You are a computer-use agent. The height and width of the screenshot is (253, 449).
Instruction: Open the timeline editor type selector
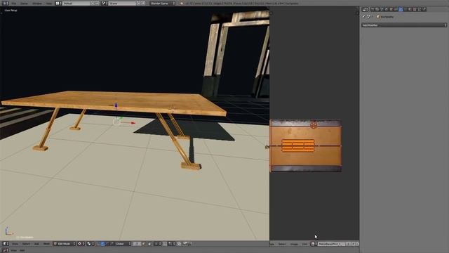click(x=5, y=250)
